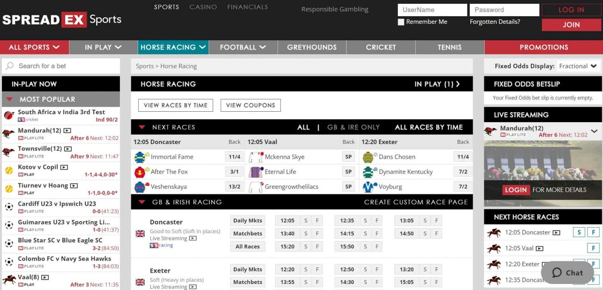The image size is (603, 290).
Task: Expand the All Sports menu
Action: point(34,47)
